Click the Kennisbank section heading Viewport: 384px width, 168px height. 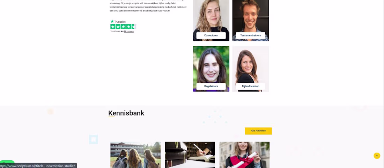pyautogui.click(x=126, y=113)
